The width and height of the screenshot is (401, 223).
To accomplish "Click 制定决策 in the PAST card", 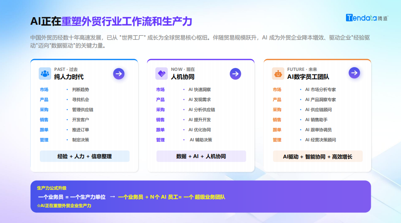I will click(81, 140).
